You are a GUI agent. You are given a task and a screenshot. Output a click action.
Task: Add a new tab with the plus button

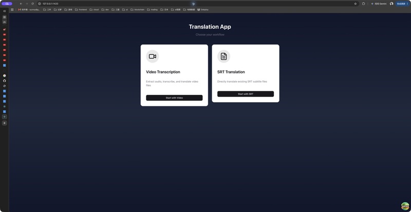point(5,123)
